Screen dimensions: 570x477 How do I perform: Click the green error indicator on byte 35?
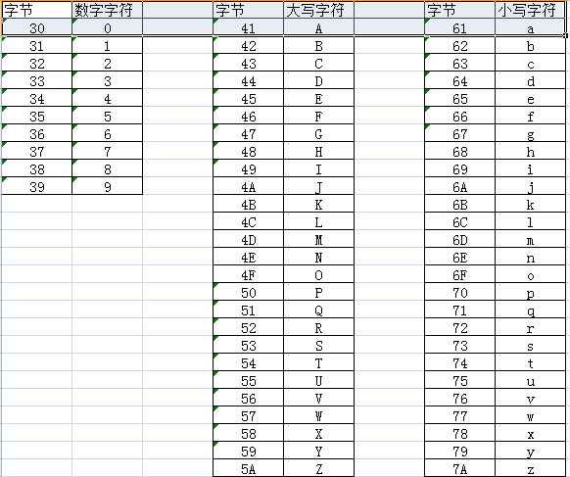[4, 109]
